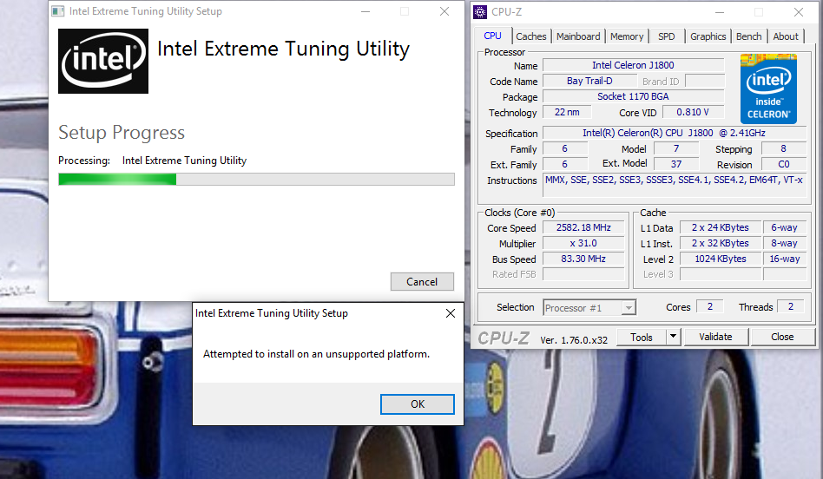Click the Package value 'Socket 1170 BGA'
The image size is (823, 479).
pyautogui.click(x=633, y=96)
